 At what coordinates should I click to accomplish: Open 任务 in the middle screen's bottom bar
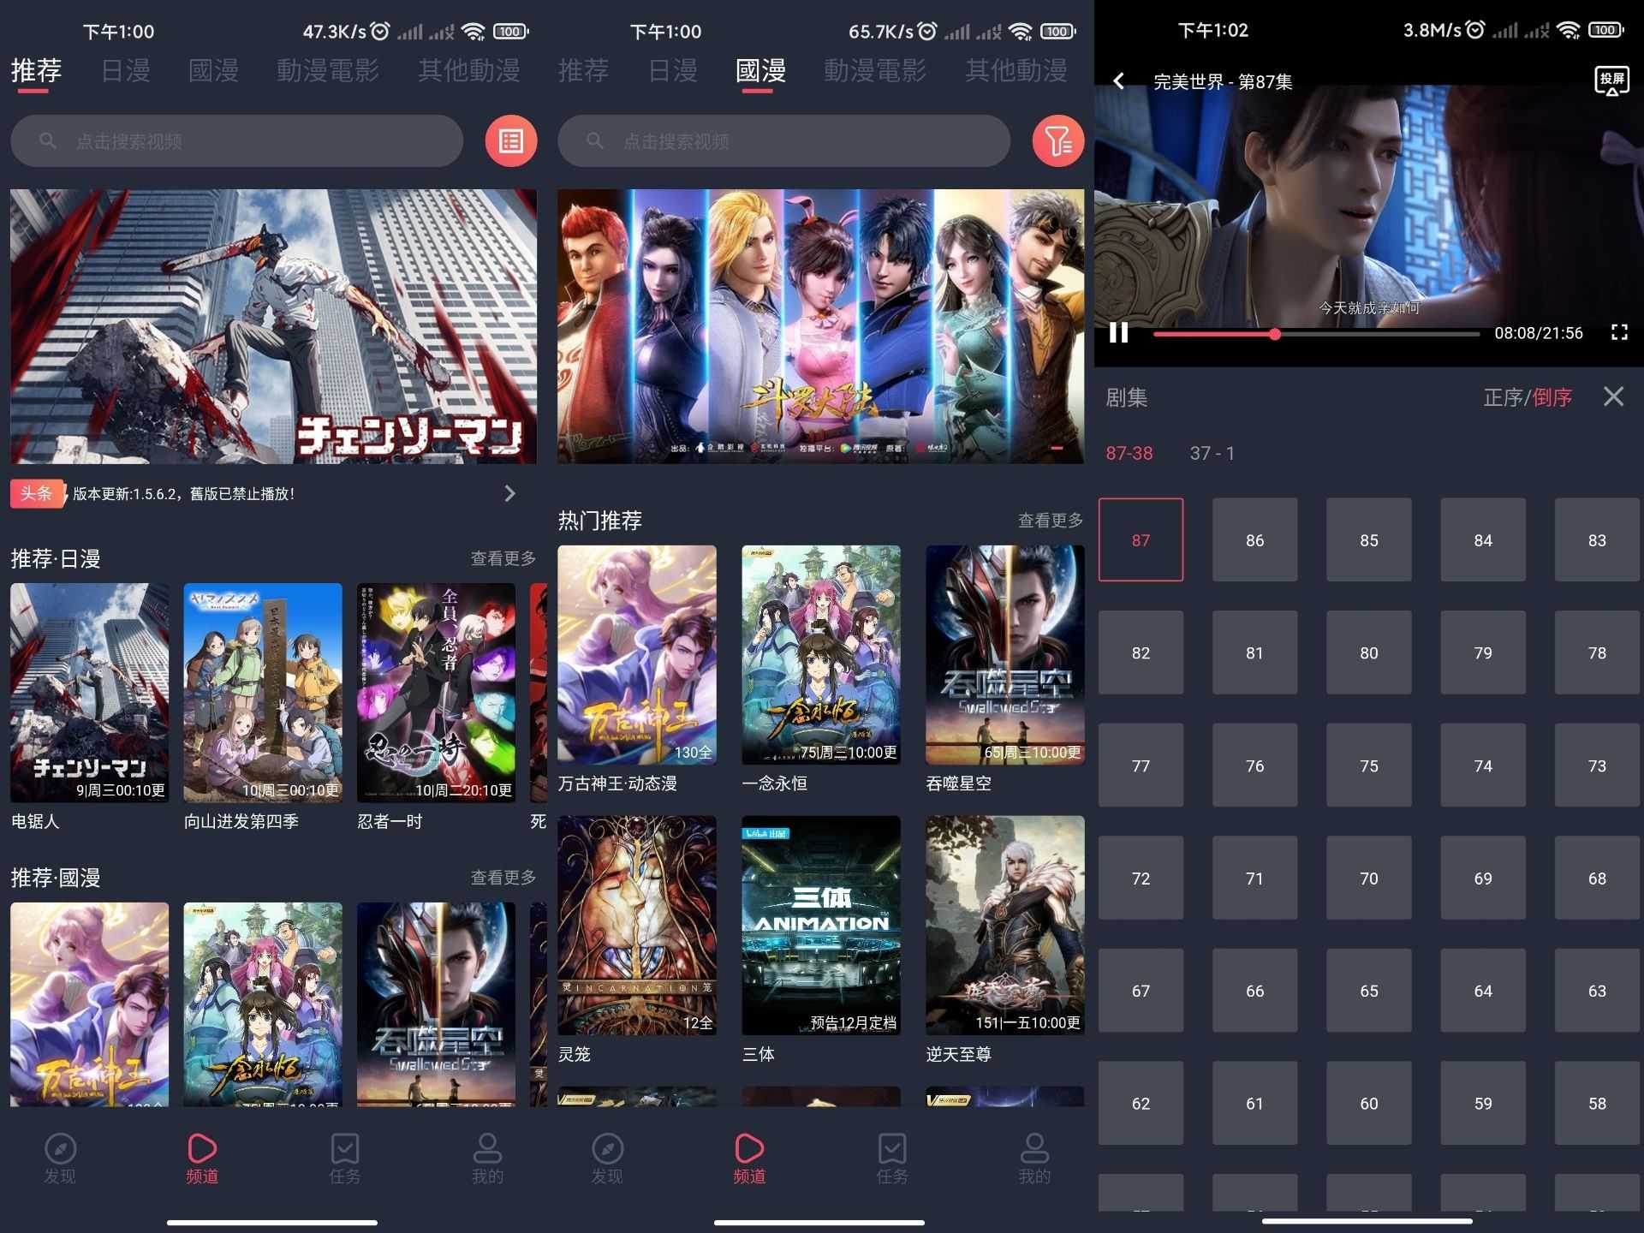click(x=892, y=1159)
